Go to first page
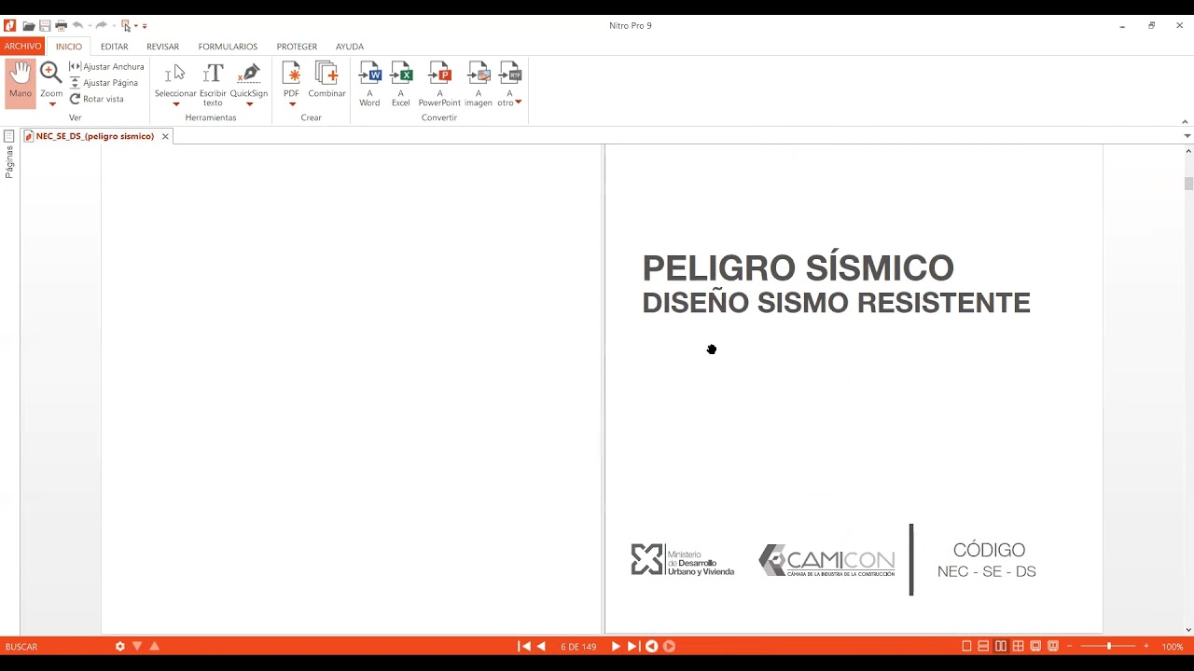Screen dimensions: 1194x671 (524, 646)
